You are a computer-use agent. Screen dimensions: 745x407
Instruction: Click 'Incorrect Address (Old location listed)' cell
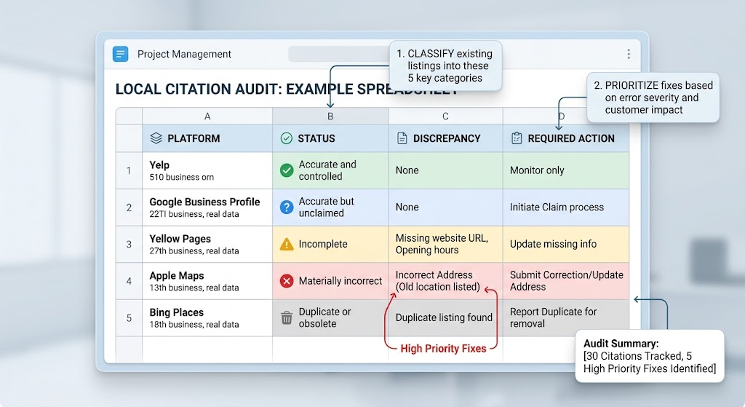(445, 281)
